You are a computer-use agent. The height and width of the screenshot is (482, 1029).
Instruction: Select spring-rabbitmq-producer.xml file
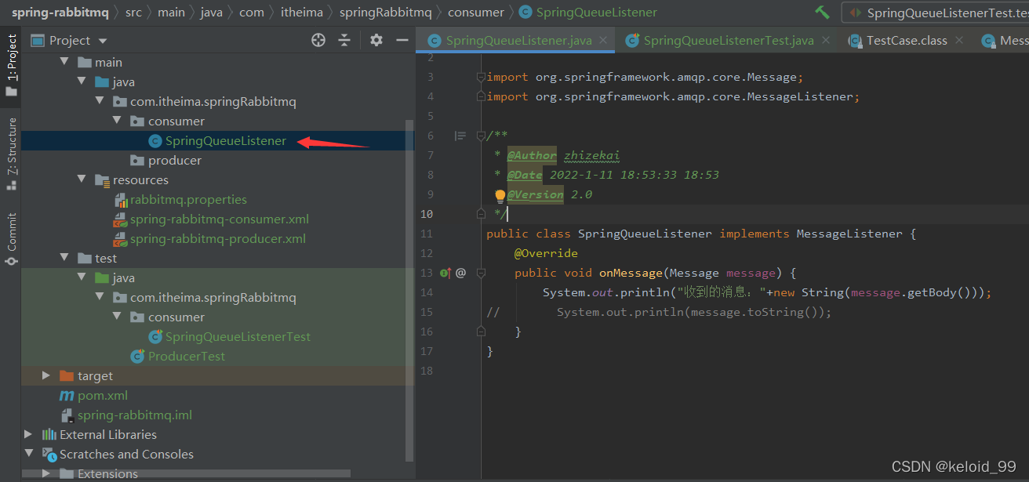point(217,239)
